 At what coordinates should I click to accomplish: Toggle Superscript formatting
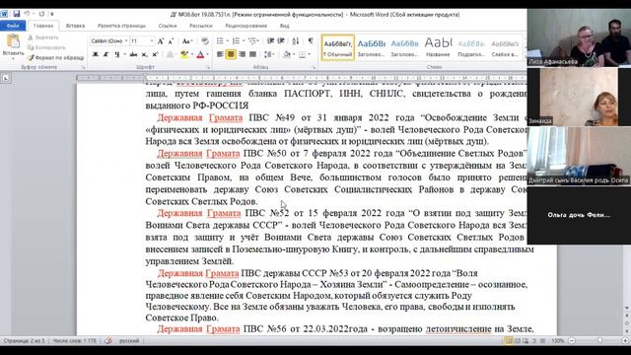pos(155,54)
